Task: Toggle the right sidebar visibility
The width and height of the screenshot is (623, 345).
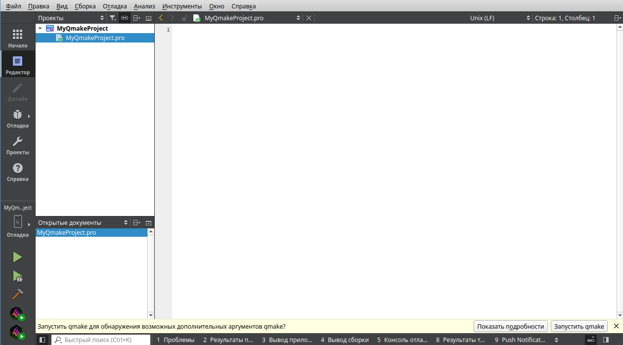Action: tap(606, 340)
